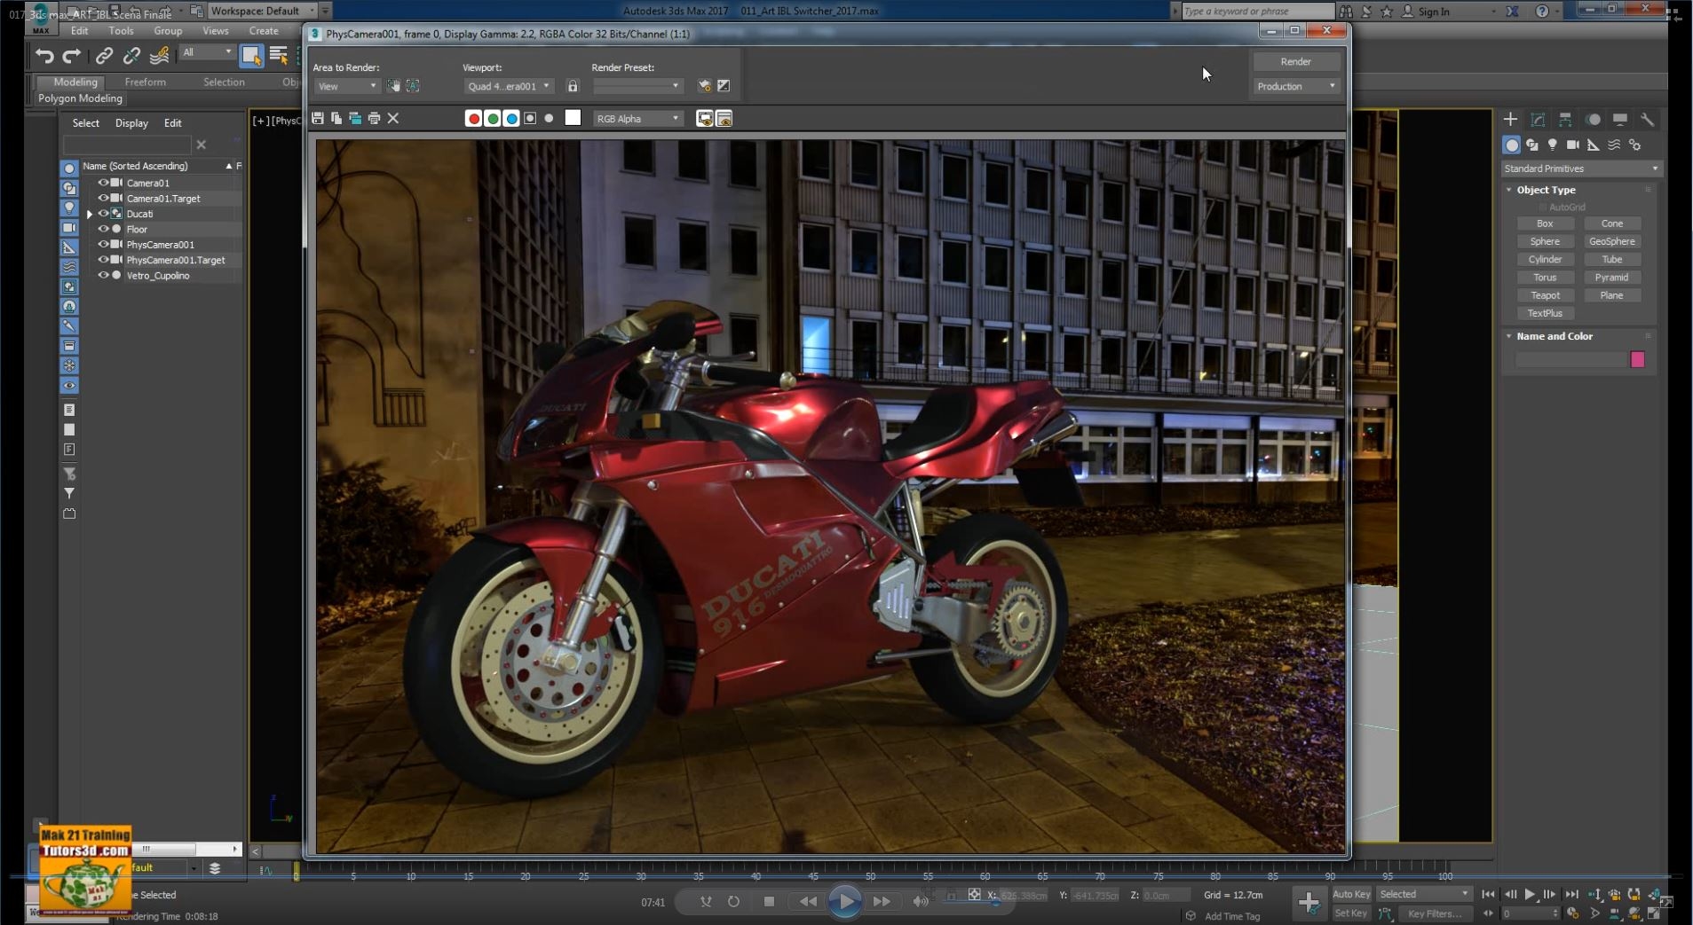1693x925 pixels.
Task: Toggle the blue channel display
Action: click(x=511, y=118)
